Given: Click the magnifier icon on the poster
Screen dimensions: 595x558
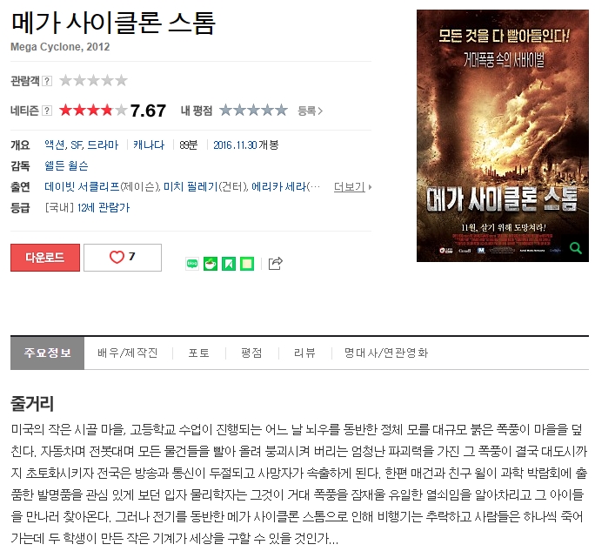Looking at the screenshot, I should pyautogui.click(x=576, y=248).
